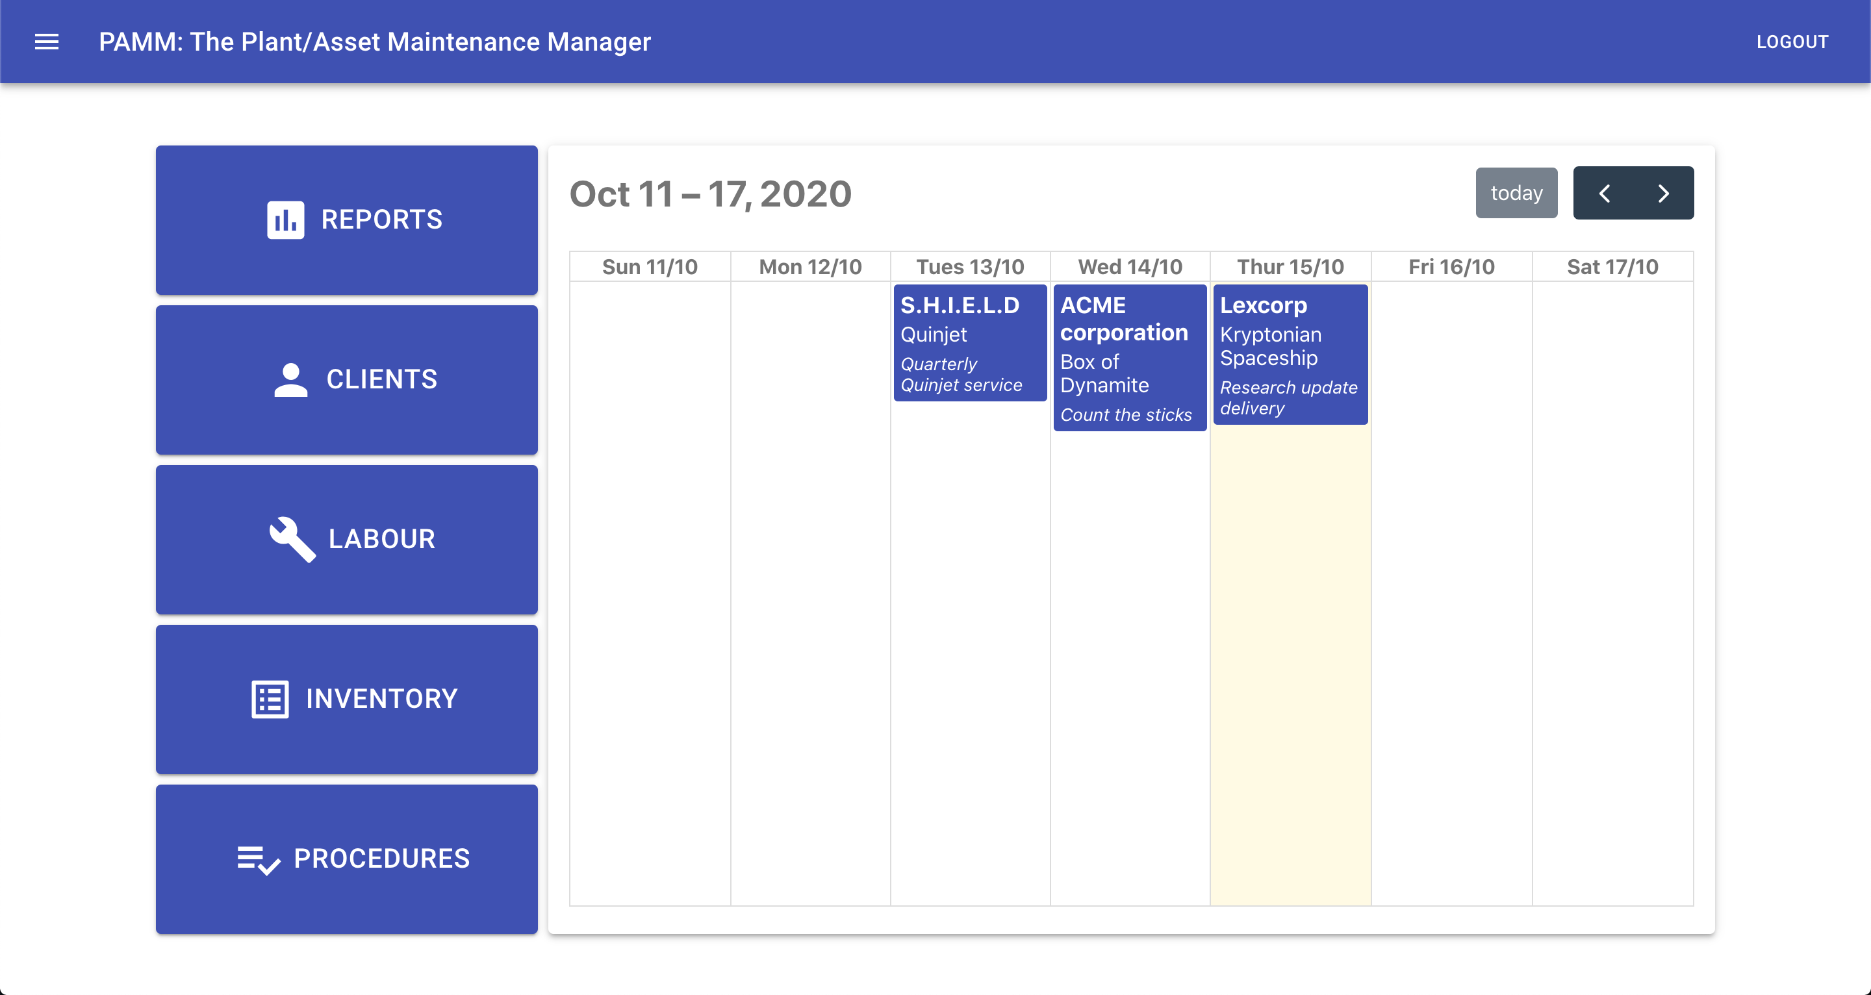Go to next week with right chevron
This screenshot has width=1871, height=995.
(1663, 193)
